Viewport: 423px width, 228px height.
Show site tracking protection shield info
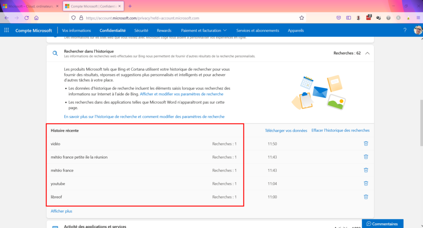click(x=74, y=18)
